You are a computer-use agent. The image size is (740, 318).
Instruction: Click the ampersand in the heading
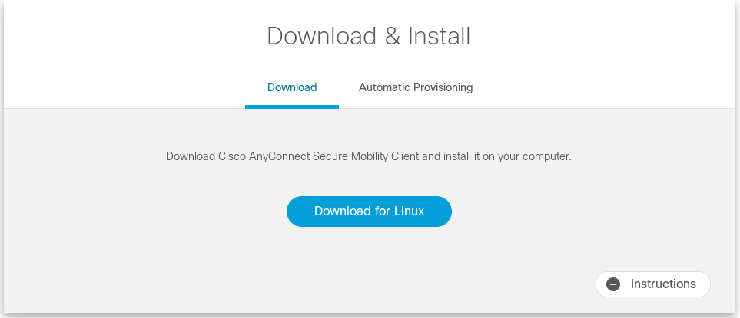393,36
